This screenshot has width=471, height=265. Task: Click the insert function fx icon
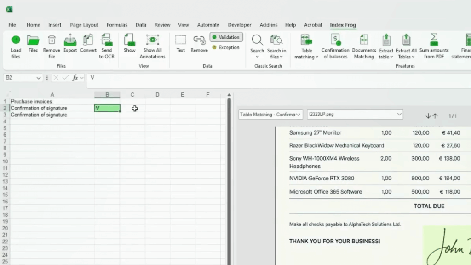coord(75,78)
